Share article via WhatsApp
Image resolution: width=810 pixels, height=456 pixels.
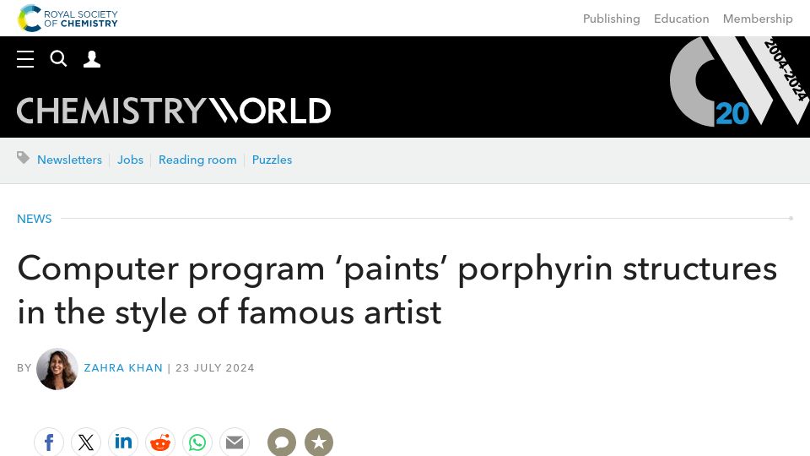[x=197, y=442]
